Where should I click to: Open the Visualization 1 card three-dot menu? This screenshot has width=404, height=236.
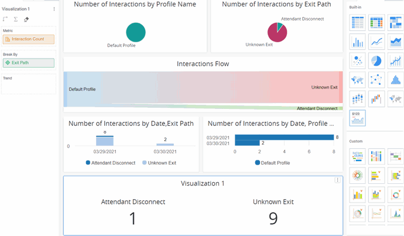[x=338, y=180]
